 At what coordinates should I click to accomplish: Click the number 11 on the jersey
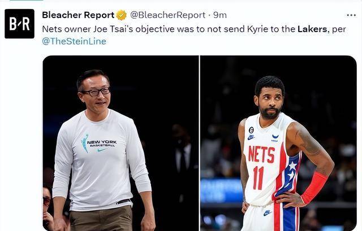point(258,178)
